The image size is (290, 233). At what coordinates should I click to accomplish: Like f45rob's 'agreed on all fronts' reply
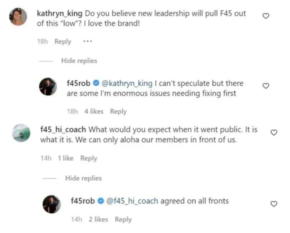tap(273, 204)
